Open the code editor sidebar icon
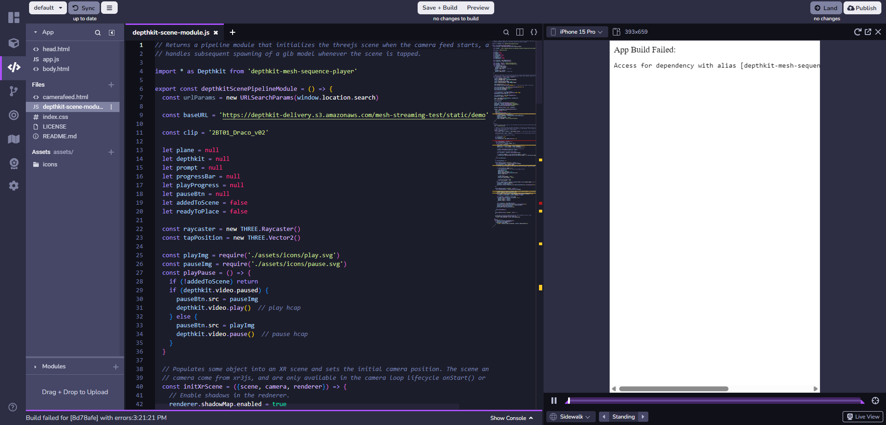 point(14,67)
